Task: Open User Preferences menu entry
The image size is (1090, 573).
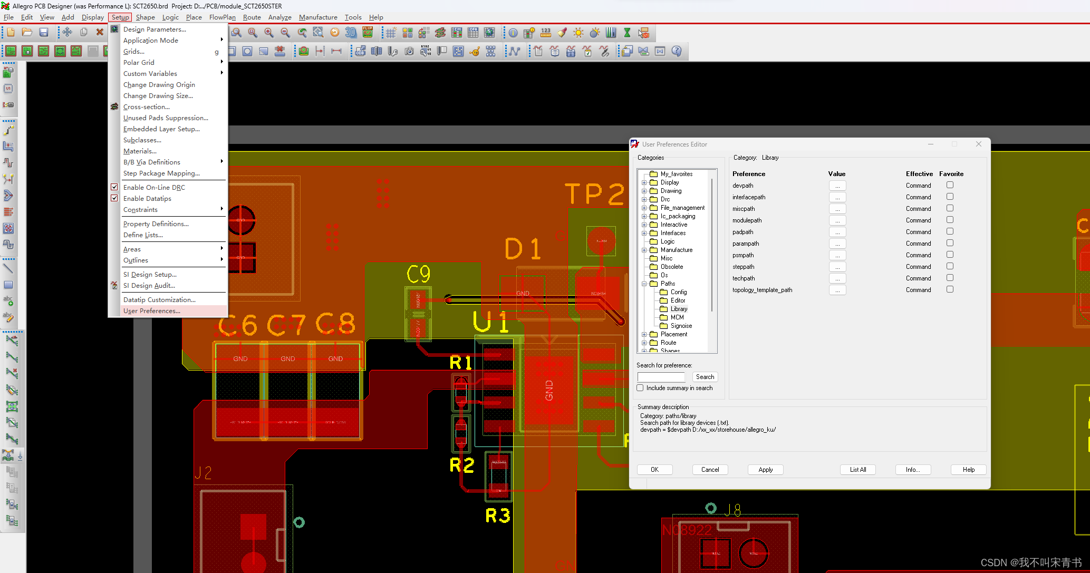Action: pos(152,311)
